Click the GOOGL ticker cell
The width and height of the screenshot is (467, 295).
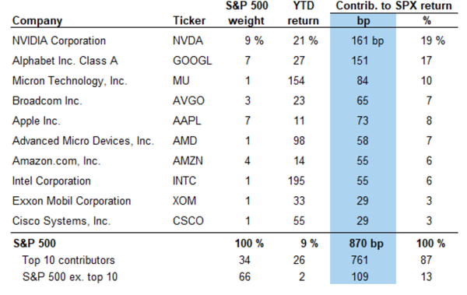click(x=192, y=61)
